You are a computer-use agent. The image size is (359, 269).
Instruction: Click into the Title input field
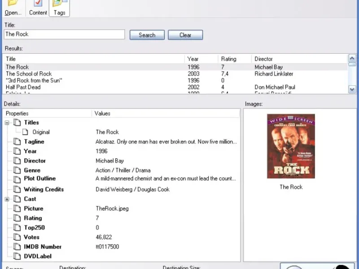64,35
